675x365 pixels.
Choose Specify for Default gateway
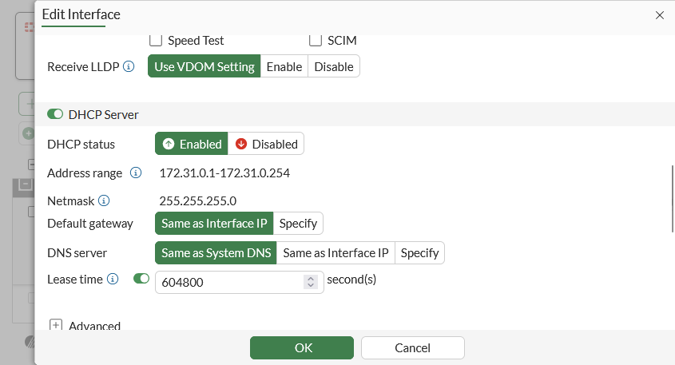pyautogui.click(x=298, y=223)
